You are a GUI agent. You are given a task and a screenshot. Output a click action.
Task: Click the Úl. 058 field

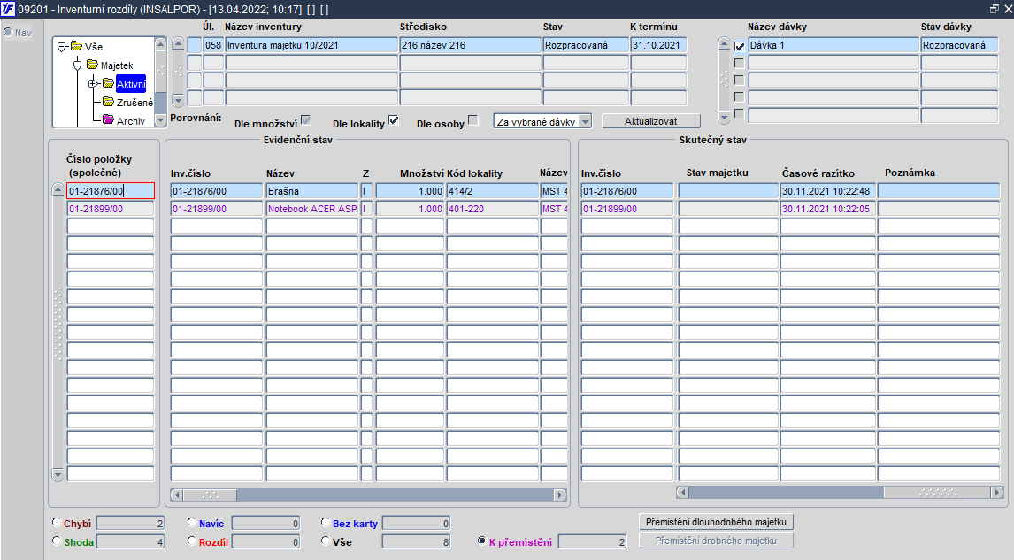click(x=213, y=45)
